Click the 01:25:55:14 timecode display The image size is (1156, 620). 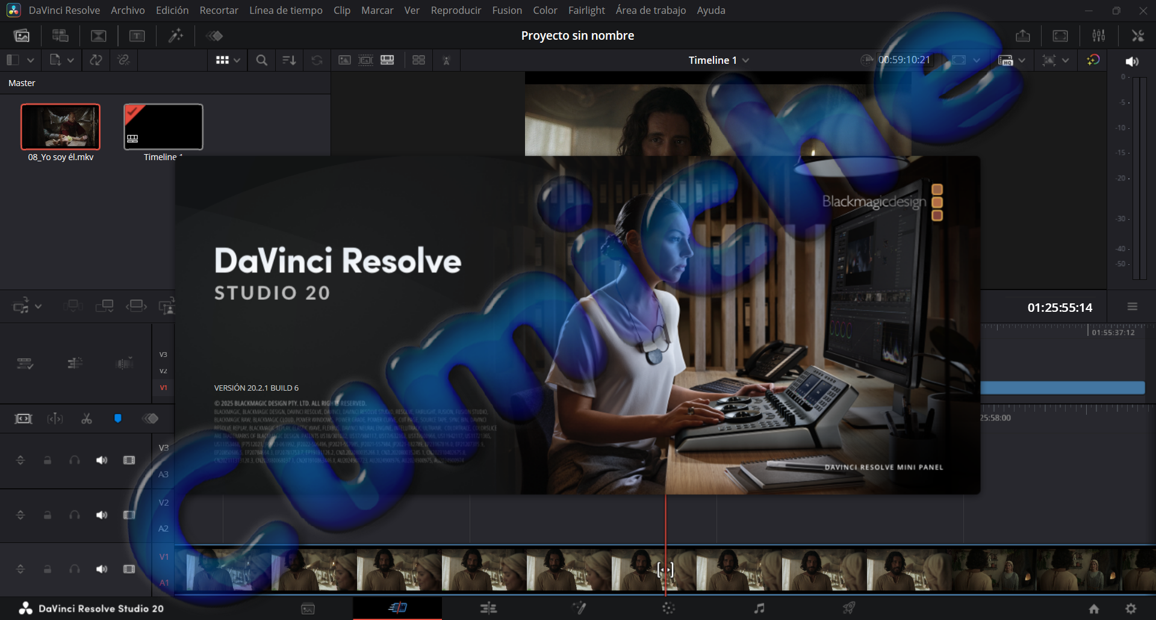pos(1060,308)
